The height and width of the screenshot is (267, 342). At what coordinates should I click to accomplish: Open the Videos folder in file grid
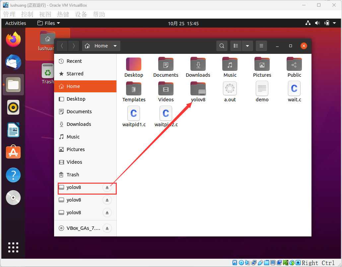pyautogui.click(x=166, y=92)
